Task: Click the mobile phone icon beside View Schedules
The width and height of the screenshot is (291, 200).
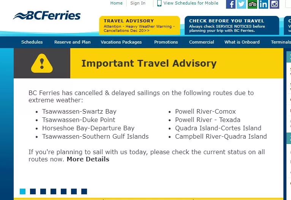Action: click(159, 3)
